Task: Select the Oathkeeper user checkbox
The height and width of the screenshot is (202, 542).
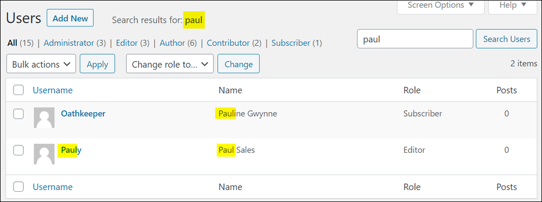Action: point(18,114)
